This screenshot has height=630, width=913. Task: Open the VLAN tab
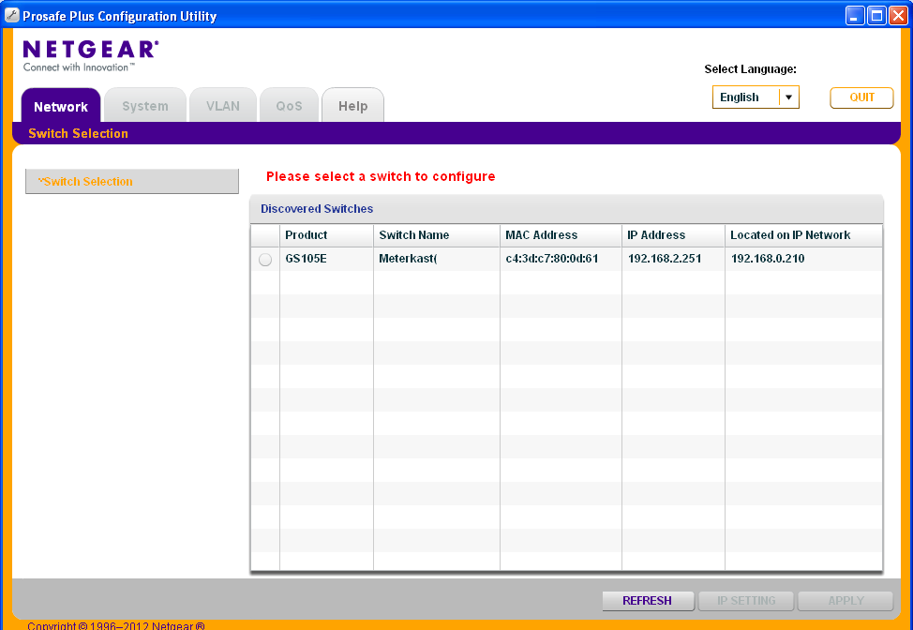click(x=223, y=106)
